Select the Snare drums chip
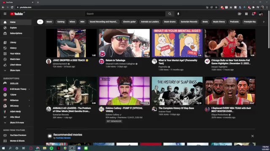Viewport: 270px width, 151px height. (x=170, y=22)
